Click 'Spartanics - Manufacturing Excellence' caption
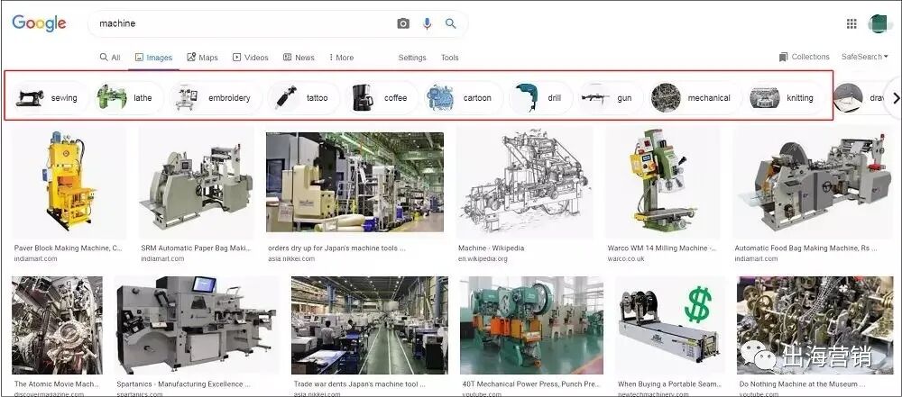Image resolution: width=902 pixels, height=397 pixels. tap(183, 383)
